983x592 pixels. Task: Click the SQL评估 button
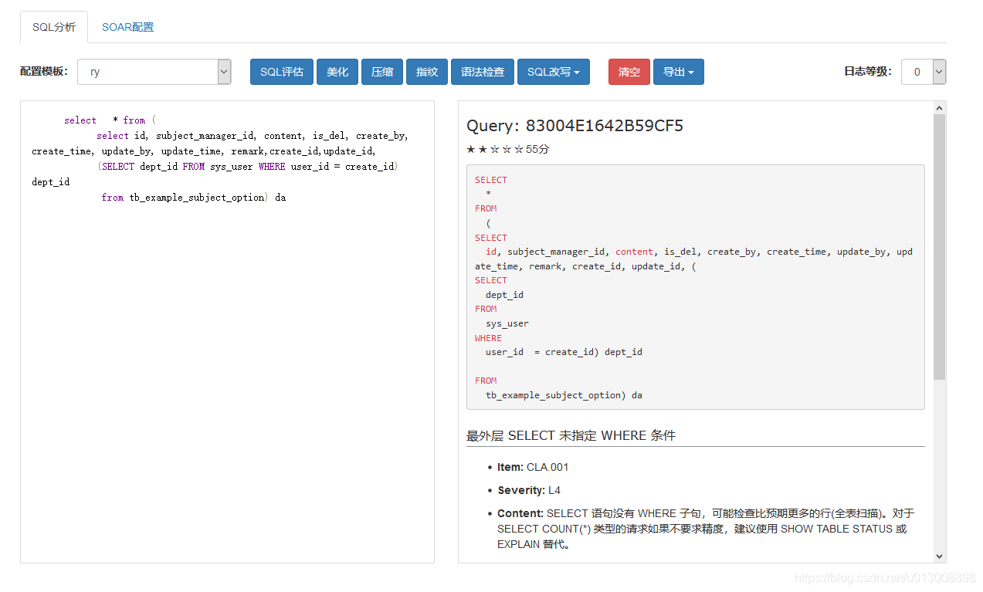click(282, 72)
